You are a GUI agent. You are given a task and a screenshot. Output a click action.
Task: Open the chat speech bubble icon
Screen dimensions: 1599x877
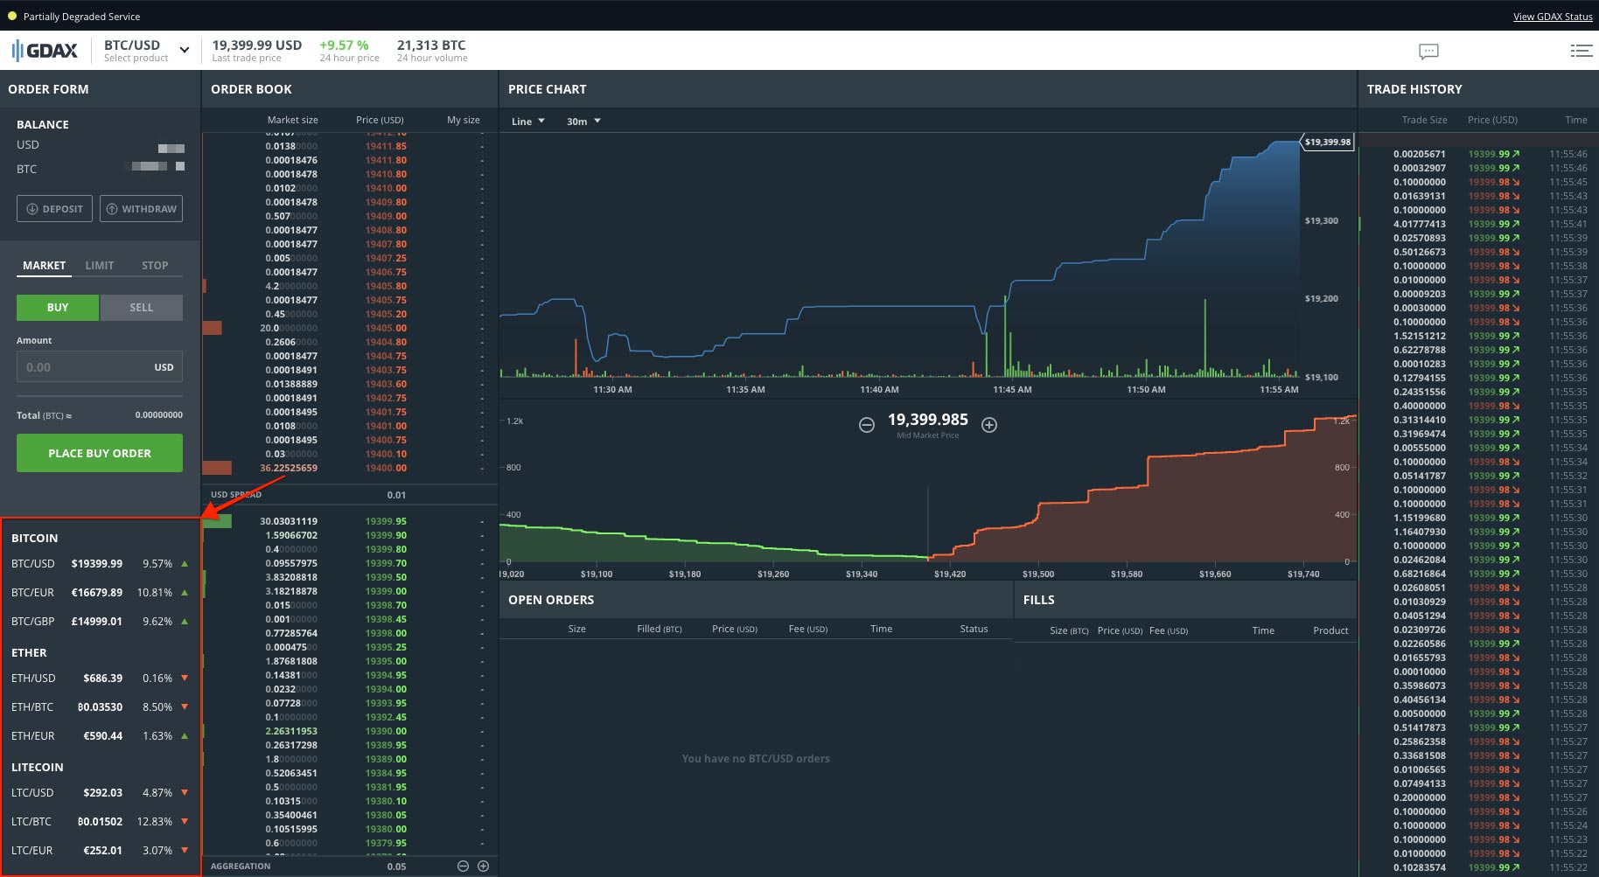(x=1428, y=52)
